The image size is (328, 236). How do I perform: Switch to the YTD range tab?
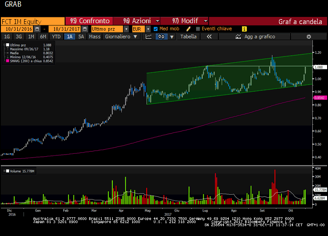point(56,37)
